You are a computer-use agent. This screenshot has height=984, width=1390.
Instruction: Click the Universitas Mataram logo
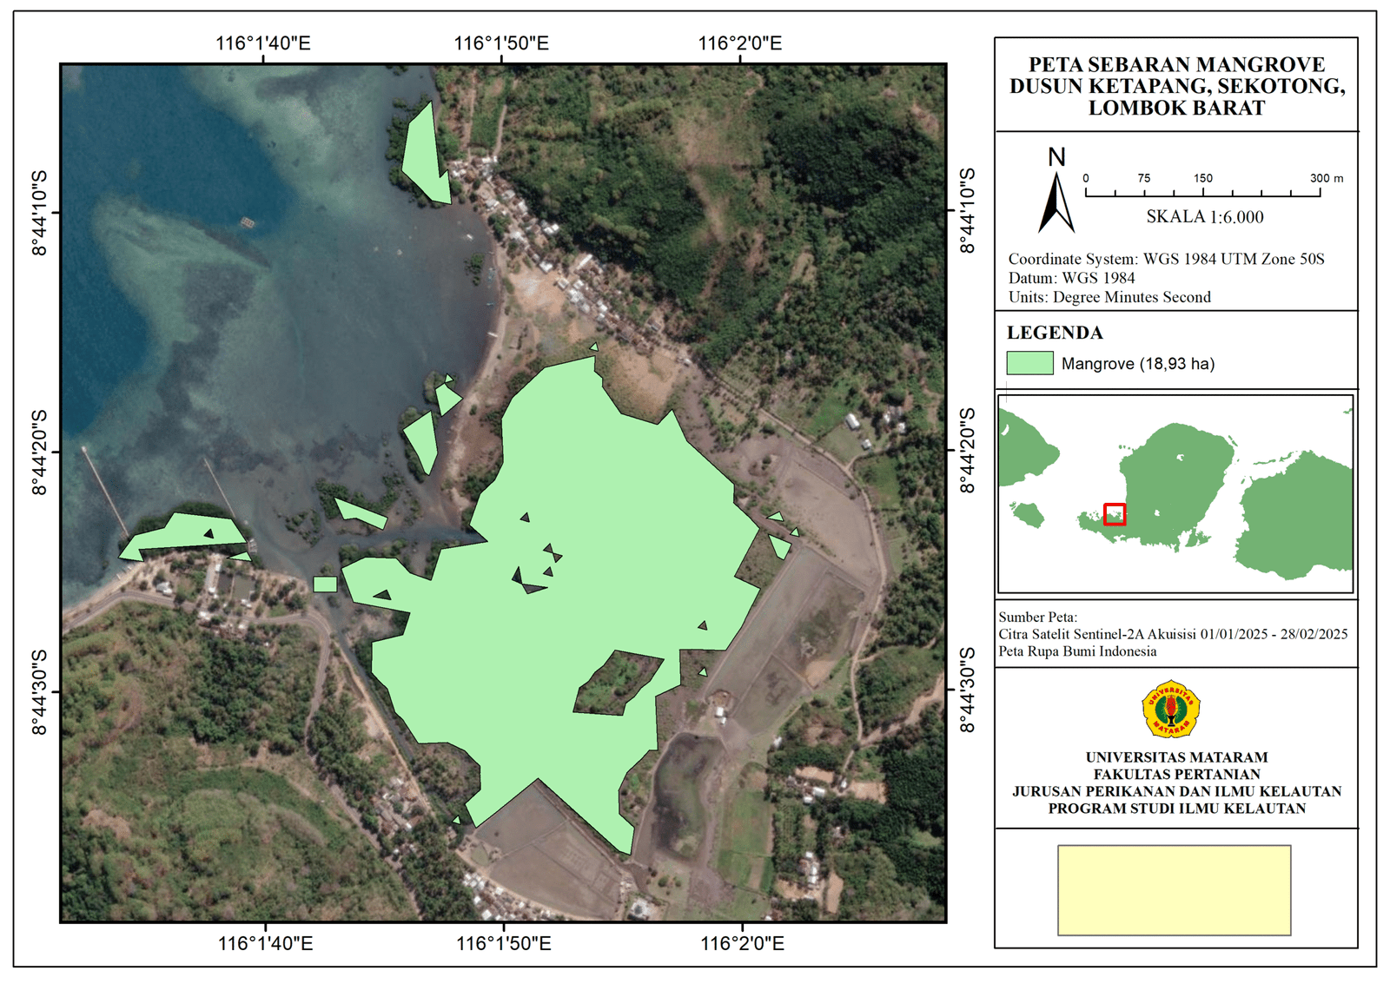pos(1170,710)
